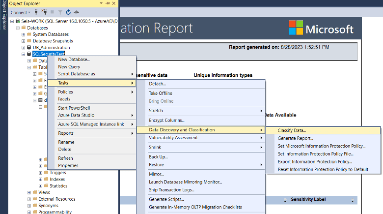Collapse the Databases tree node
This screenshot has width=383, height=214.
pyautogui.click(x=18, y=28)
